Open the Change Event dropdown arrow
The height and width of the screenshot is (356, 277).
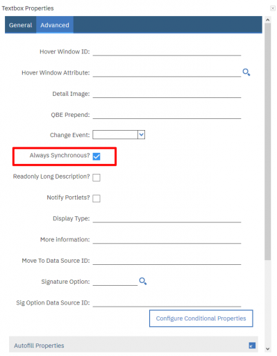(x=142, y=135)
